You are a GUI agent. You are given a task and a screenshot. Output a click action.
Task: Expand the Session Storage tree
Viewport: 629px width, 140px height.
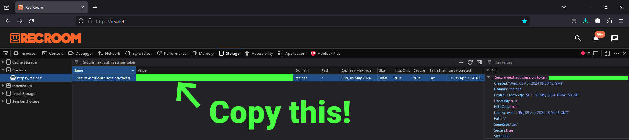click(x=3, y=101)
